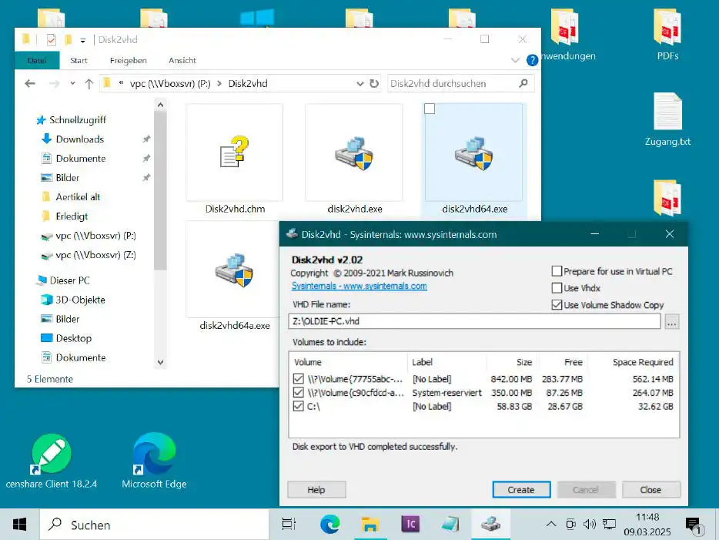719x540 pixels.
Task: Show hidden system tray icons
Action: tap(551, 524)
